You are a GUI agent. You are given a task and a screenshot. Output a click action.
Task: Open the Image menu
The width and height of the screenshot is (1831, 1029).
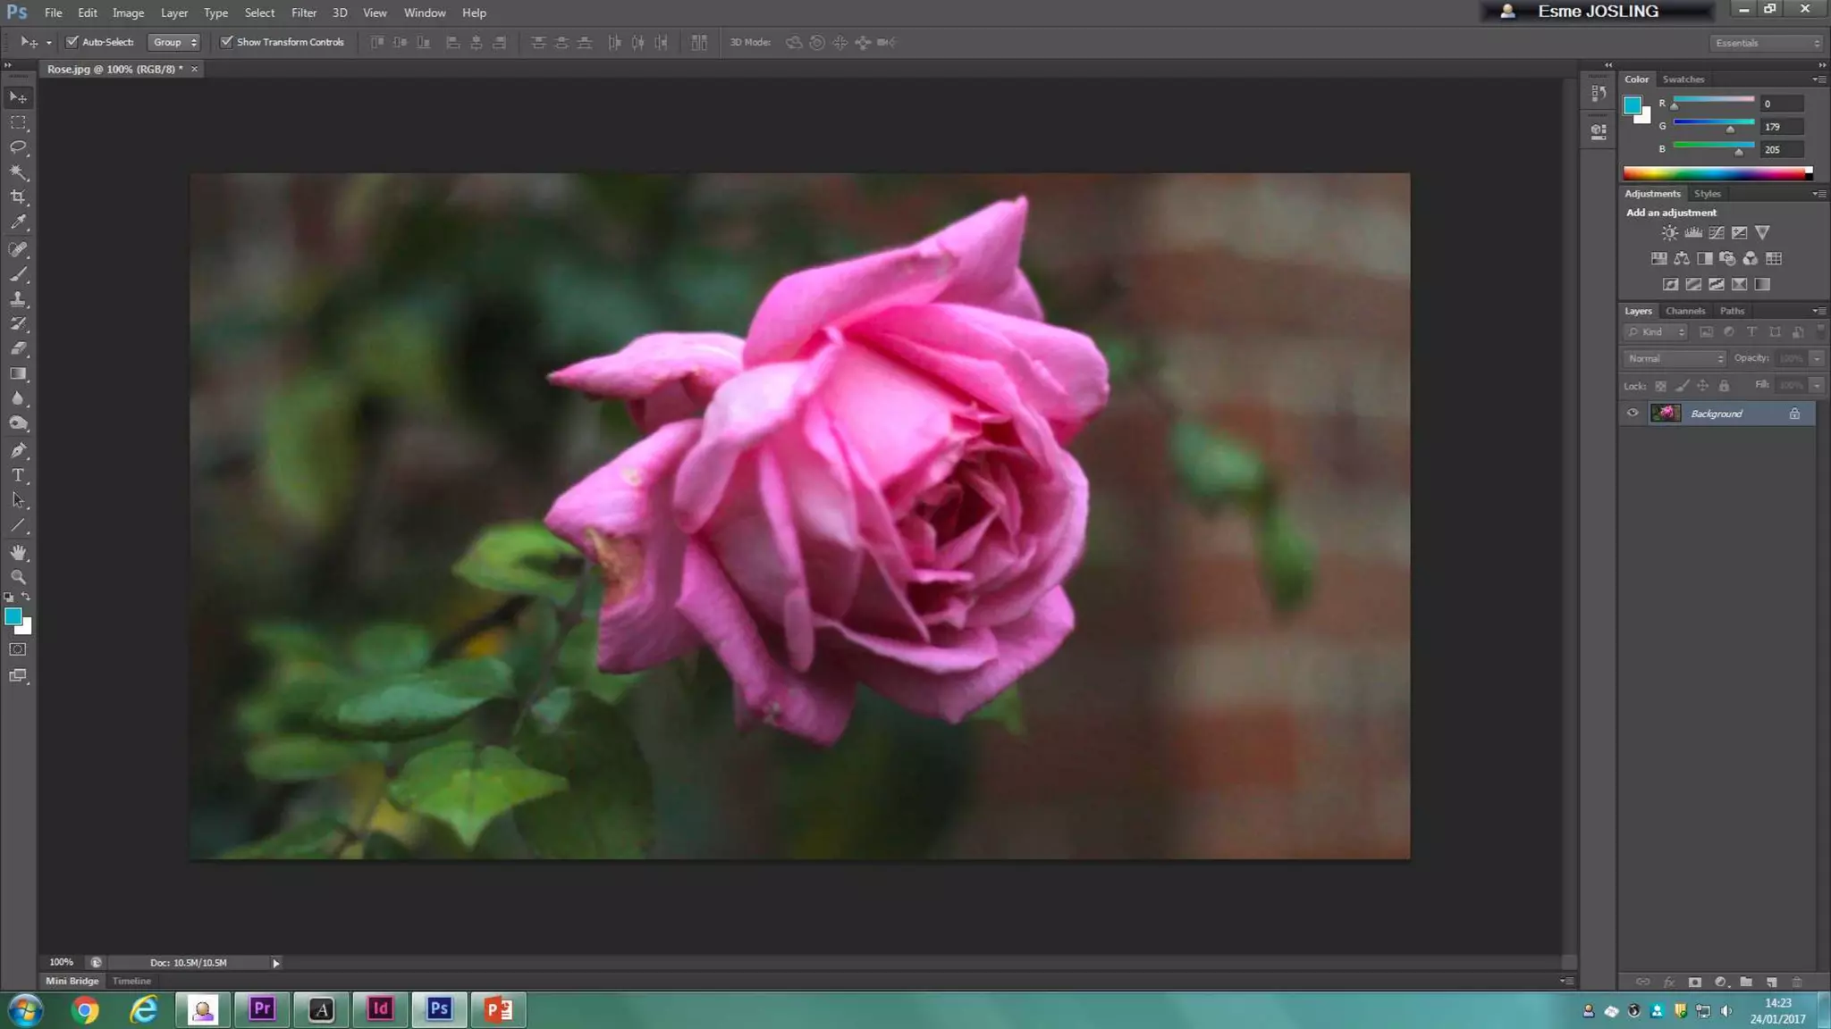tap(128, 13)
